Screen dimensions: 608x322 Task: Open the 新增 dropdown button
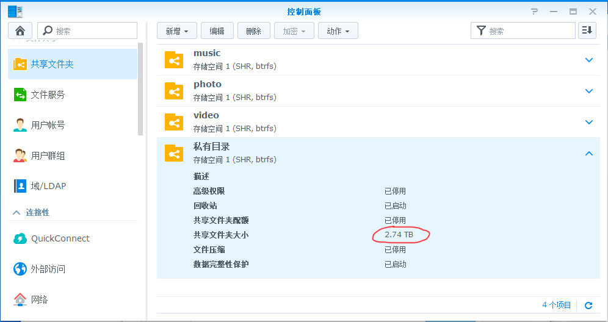point(177,31)
